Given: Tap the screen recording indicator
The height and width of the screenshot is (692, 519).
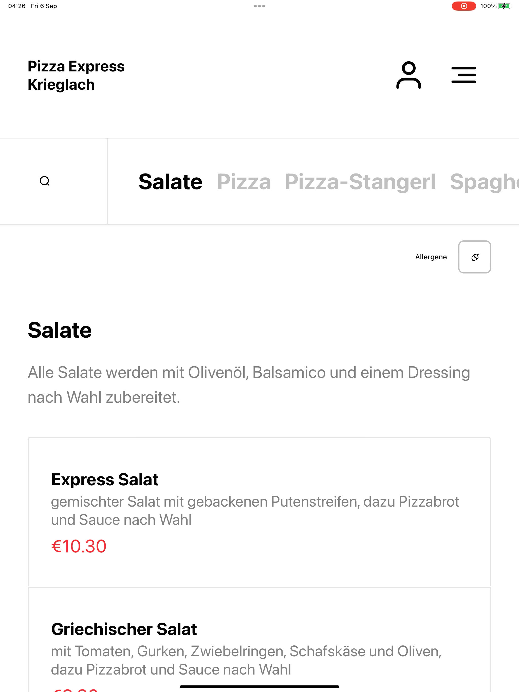Looking at the screenshot, I should [464, 6].
